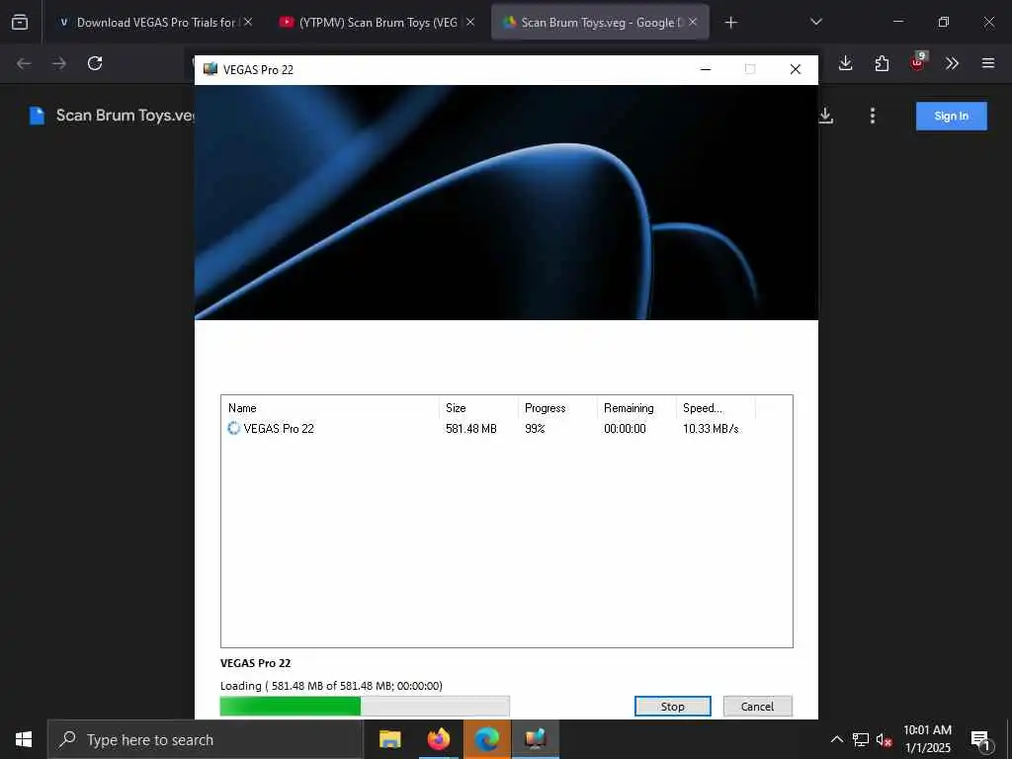
Task: Click the 581.48 MB size value
Action: [471, 429]
